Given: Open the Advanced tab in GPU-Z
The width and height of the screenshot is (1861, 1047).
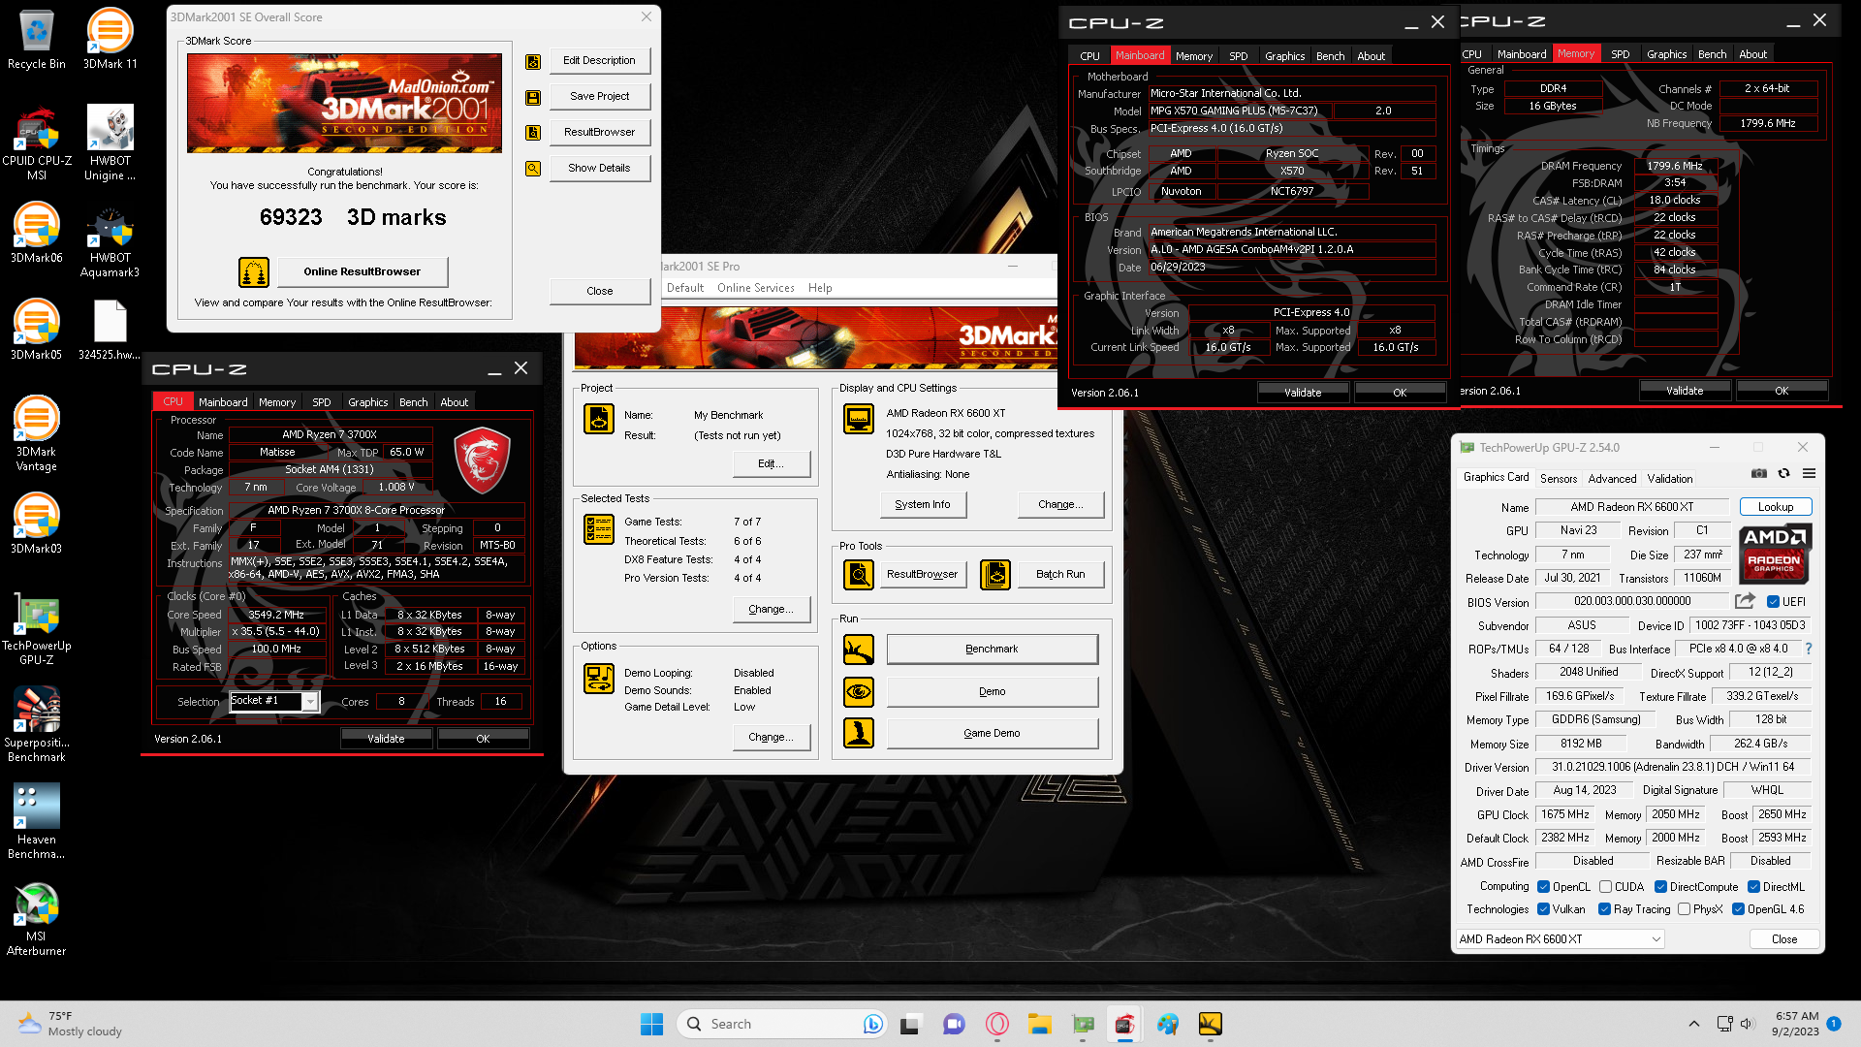Looking at the screenshot, I should coord(1612,478).
